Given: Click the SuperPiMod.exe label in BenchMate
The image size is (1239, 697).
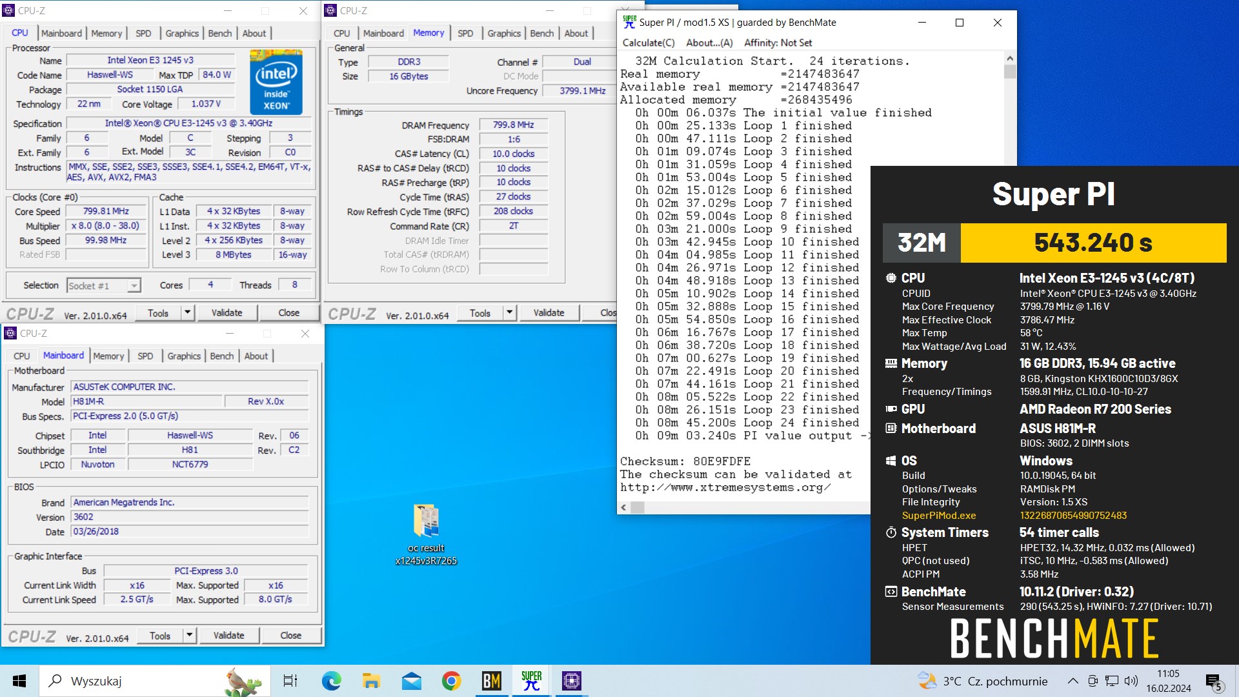Looking at the screenshot, I should (938, 515).
